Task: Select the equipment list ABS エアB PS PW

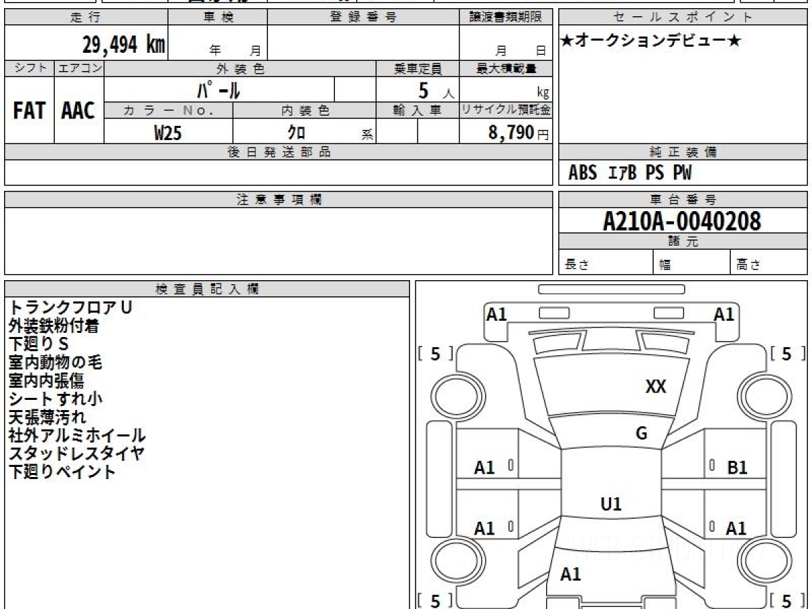Action: [x=630, y=173]
